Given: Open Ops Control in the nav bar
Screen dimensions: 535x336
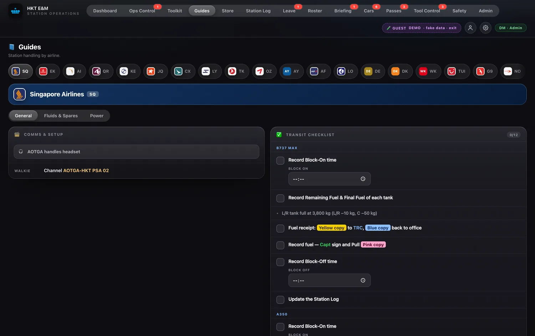Looking at the screenshot, I should click(142, 11).
